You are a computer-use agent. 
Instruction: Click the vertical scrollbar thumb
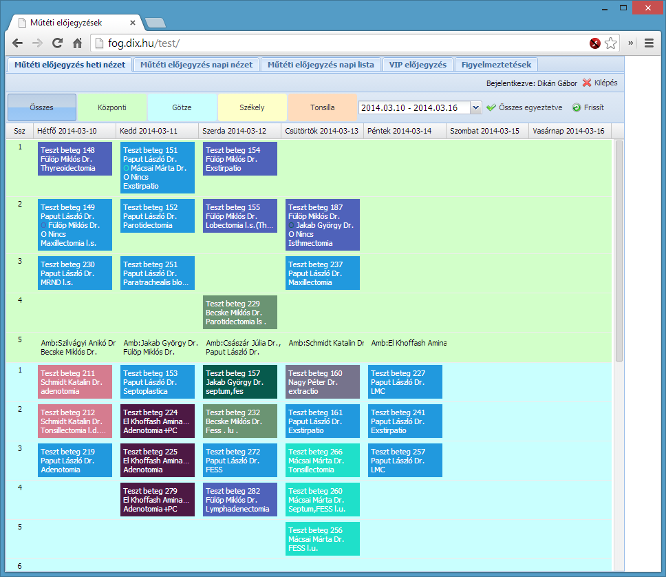tap(619, 251)
